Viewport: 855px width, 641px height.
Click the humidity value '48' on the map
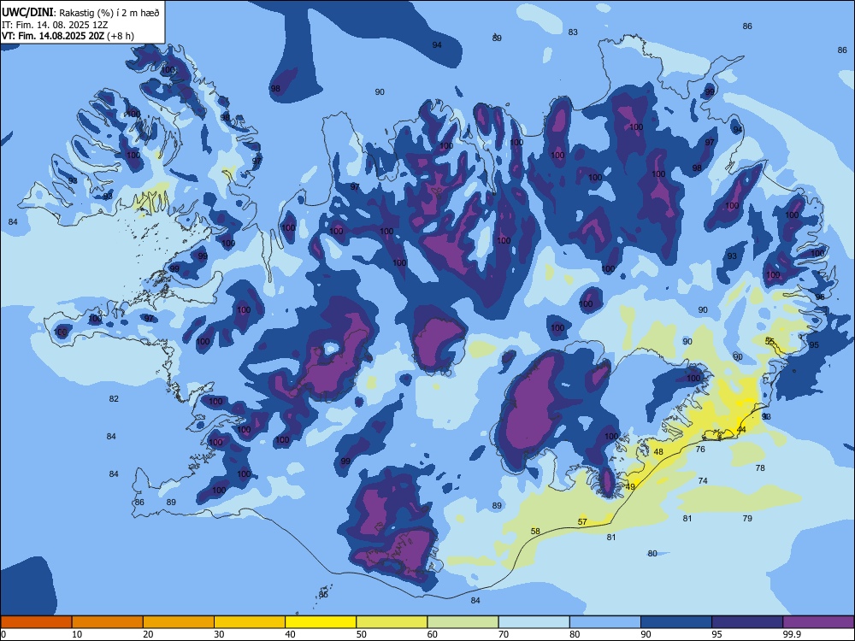point(658,452)
